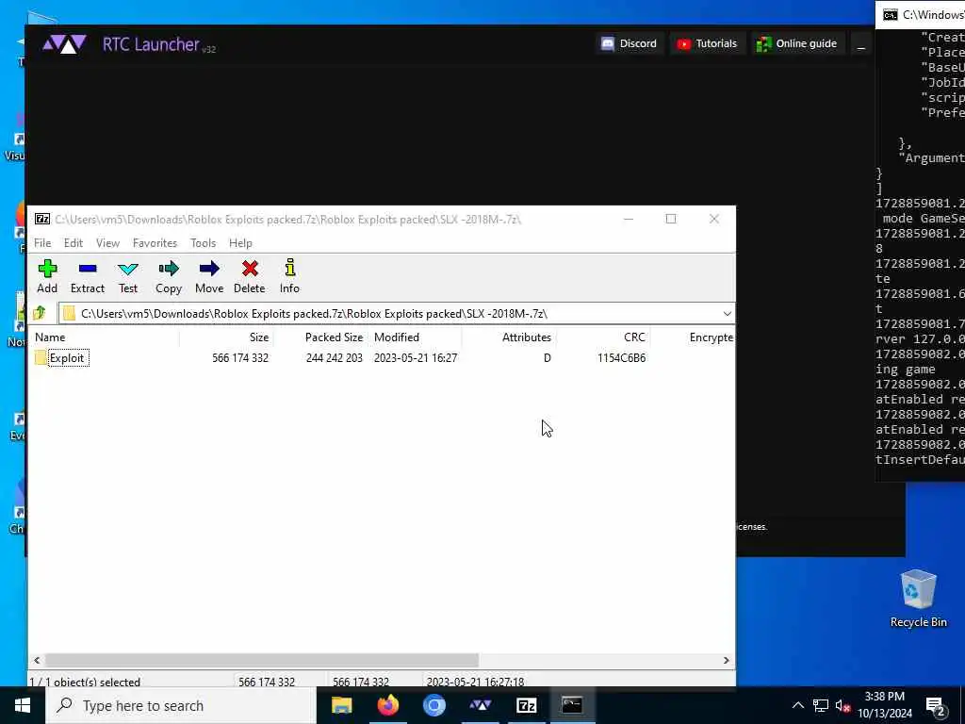Open the Favorites menu
This screenshot has width=965, height=724.
tap(155, 243)
